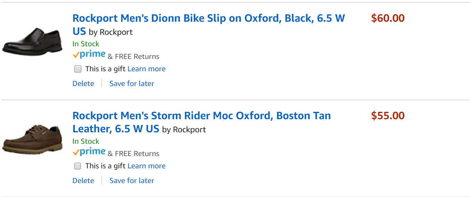Open the Rockport Storm Rider Moc Oxford title

click(x=201, y=116)
